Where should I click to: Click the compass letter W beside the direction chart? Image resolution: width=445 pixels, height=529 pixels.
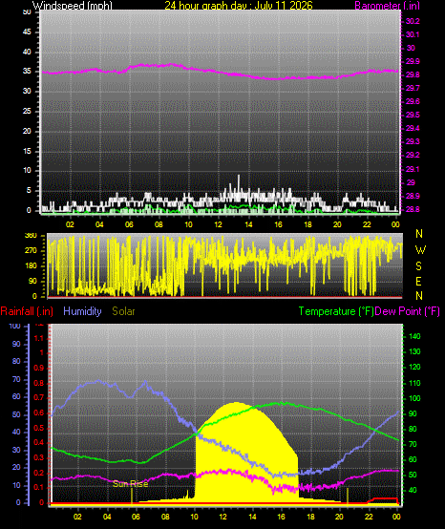point(420,250)
